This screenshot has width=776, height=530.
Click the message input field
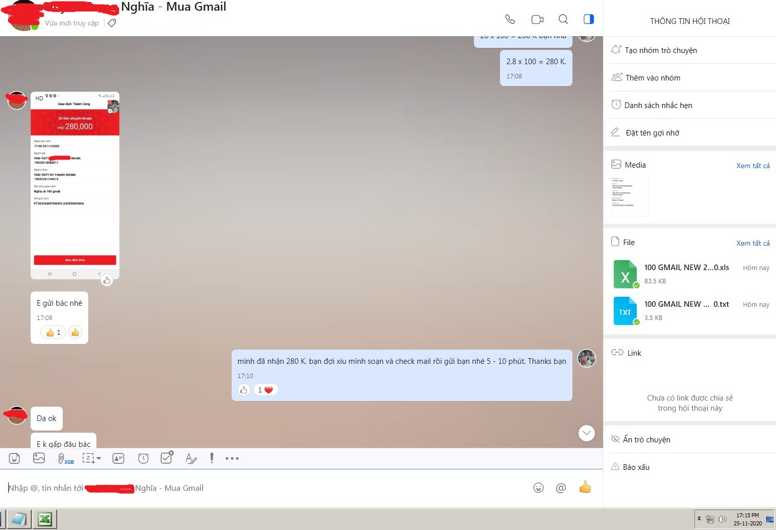(265, 488)
